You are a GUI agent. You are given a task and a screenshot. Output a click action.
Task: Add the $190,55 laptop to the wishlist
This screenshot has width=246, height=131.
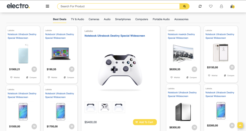(x=53, y=78)
